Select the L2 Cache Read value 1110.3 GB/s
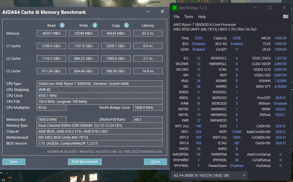293x182 pixels. pyautogui.click(x=51, y=58)
